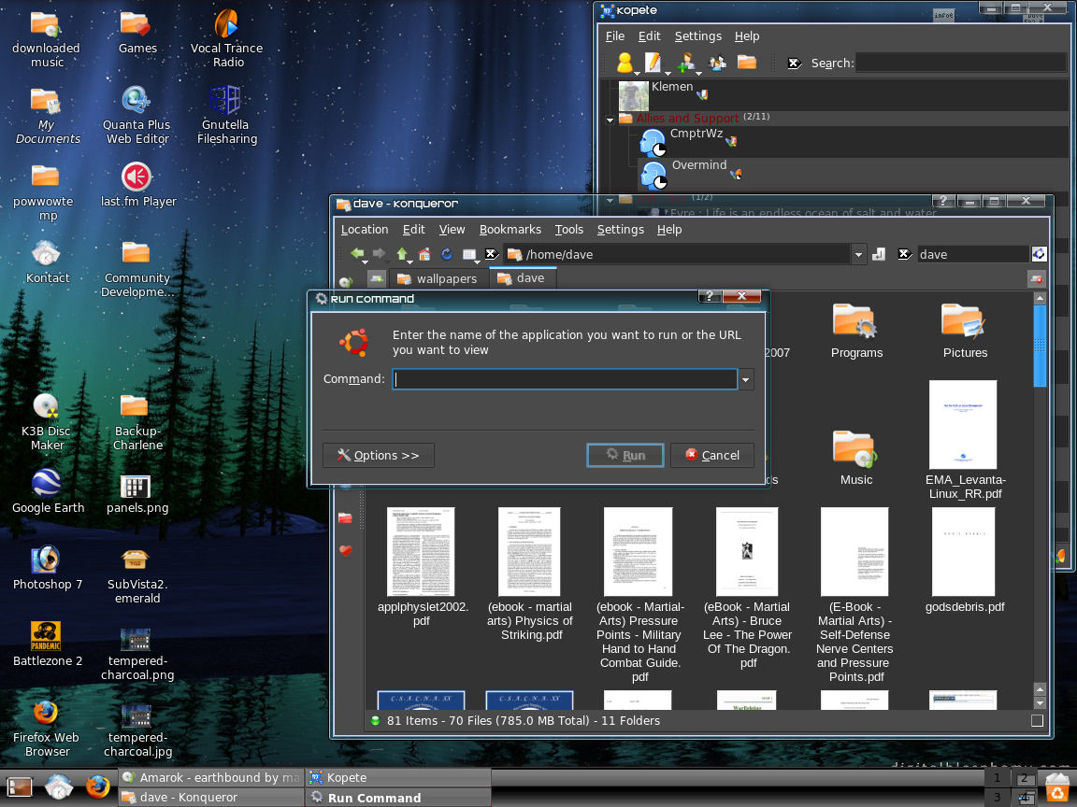Select applphyslet2002.pdf thumbnail
Image resolution: width=1077 pixels, height=807 pixels.
pyautogui.click(x=421, y=552)
